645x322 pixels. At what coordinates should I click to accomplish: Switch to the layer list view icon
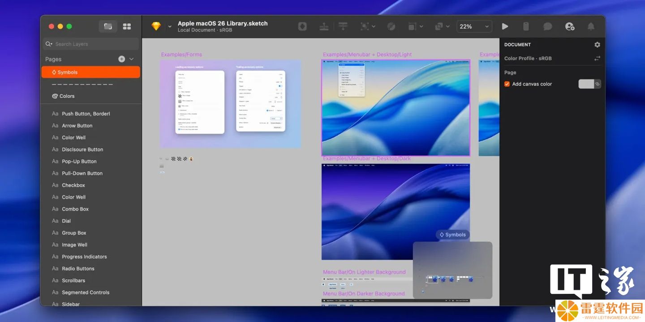[108, 26]
